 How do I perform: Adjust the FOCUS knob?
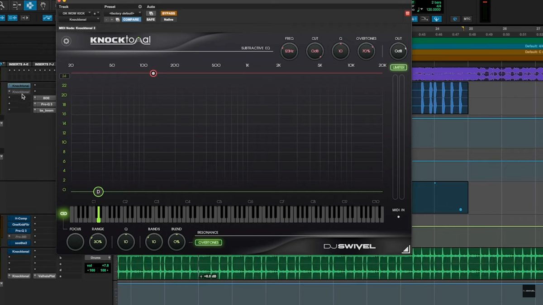tap(75, 242)
